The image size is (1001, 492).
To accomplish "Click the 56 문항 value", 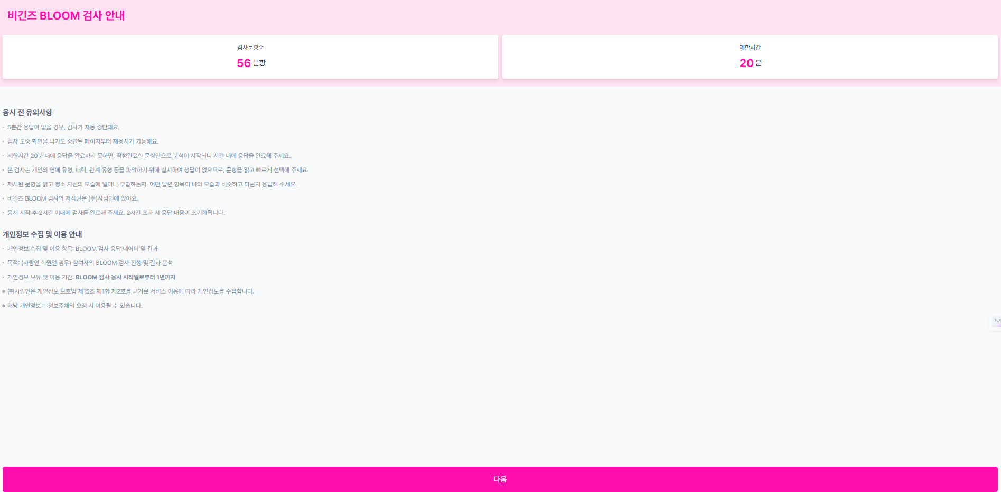I will [x=251, y=63].
